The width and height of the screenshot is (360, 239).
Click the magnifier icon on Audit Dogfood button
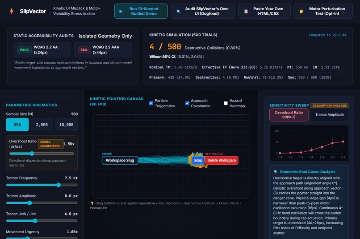pyautogui.click(x=178, y=11)
